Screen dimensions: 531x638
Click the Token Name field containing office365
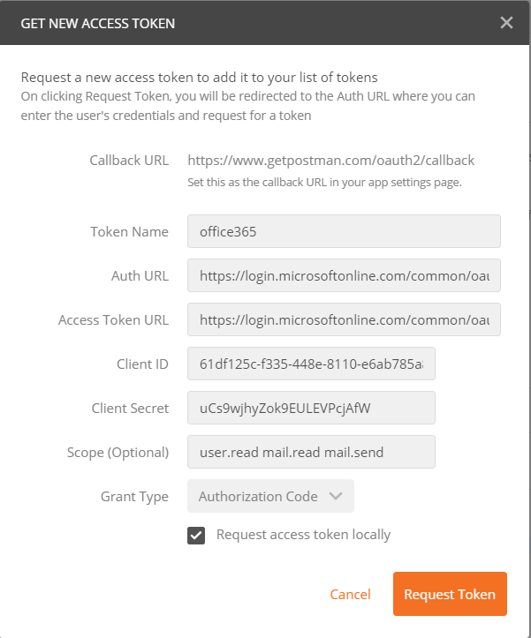[344, 231]
